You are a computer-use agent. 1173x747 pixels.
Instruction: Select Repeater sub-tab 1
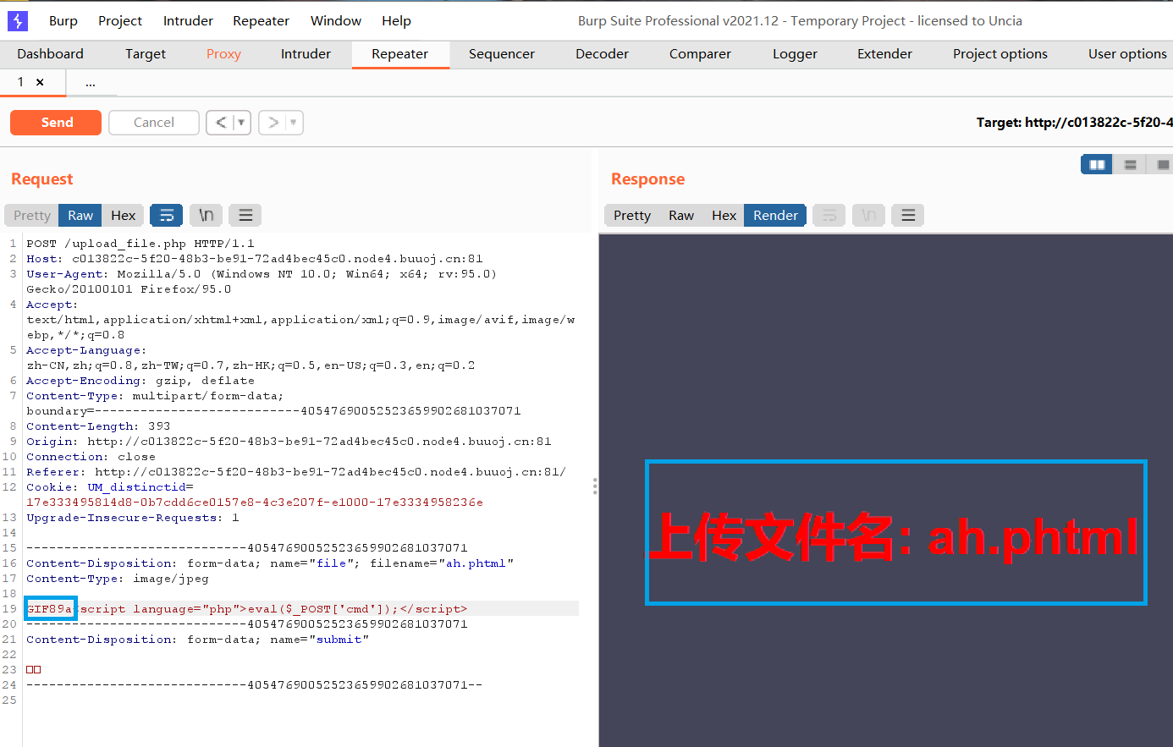(20, 82)
